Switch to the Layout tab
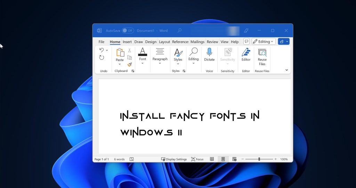The width and height of the screenshot is (356, 188). tap(164, 42)
